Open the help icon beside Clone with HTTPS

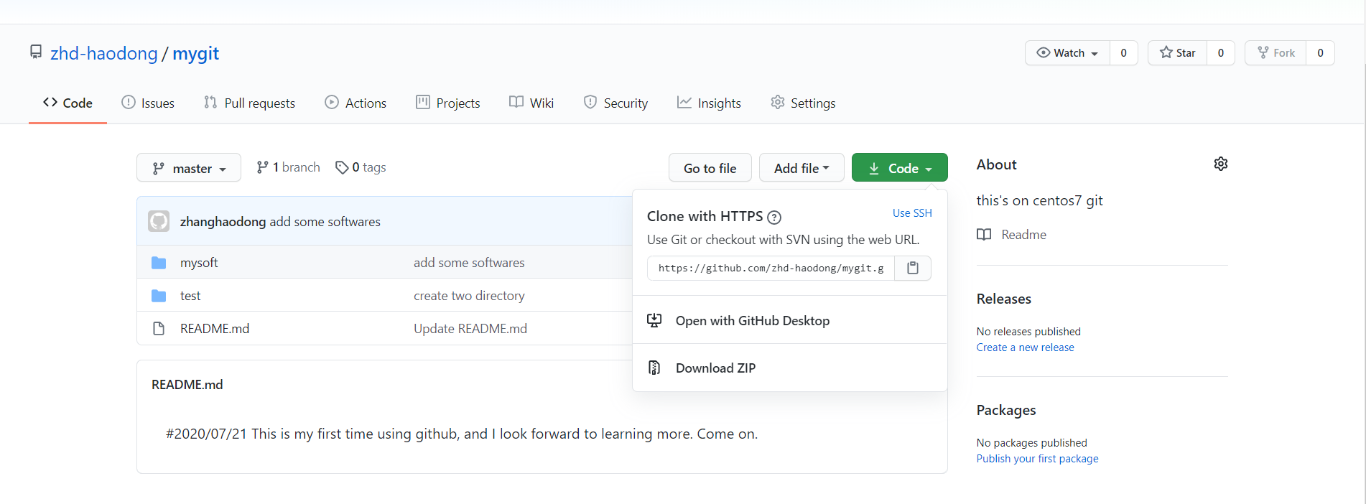point(774,217)
